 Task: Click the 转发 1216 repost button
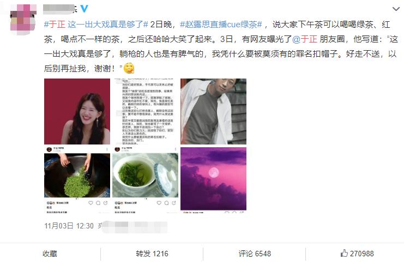[x=152, y=254]
